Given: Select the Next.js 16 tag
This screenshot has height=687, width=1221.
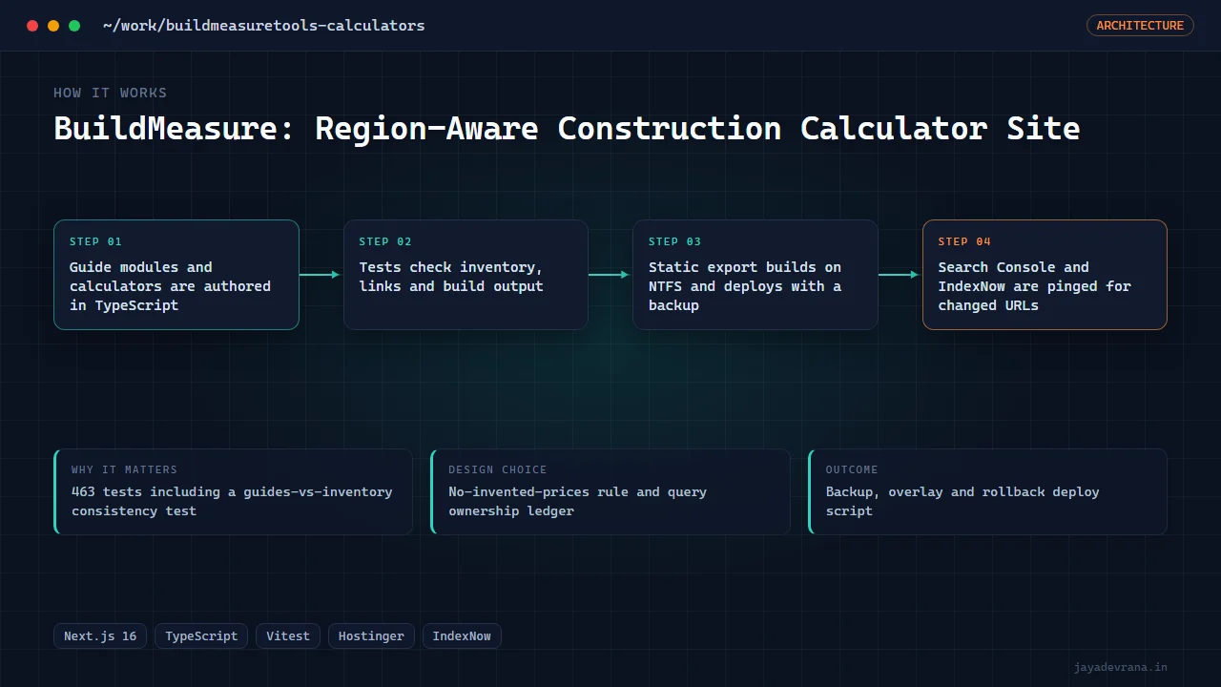Looking at the screenshot, I should point(100,636).
